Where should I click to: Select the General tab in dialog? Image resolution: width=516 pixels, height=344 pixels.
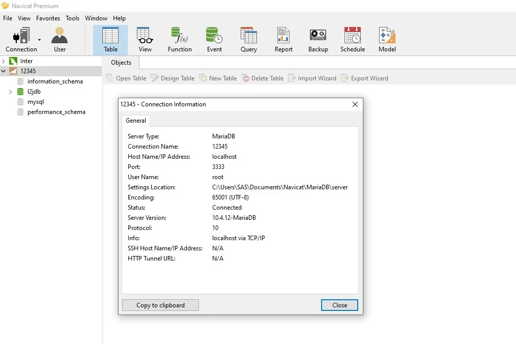[136, 121]
